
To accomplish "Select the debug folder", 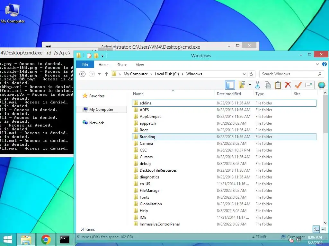I will pos(224,164).
